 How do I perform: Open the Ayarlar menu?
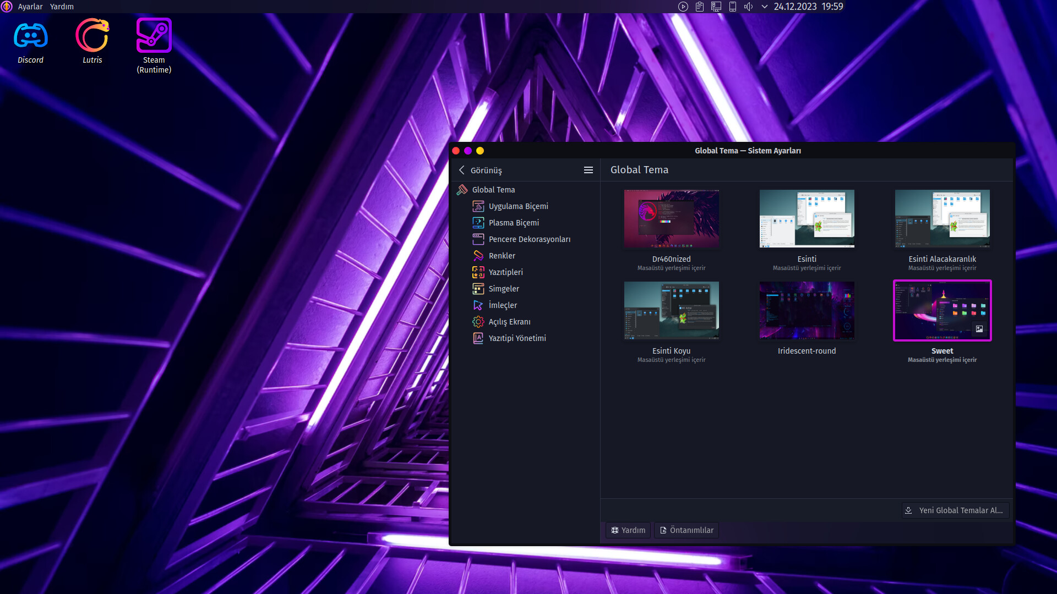point(30,7)
